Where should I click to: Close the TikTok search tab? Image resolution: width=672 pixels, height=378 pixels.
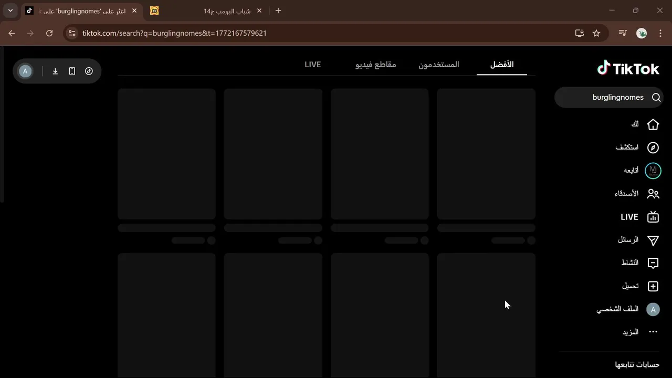[134, 10]
